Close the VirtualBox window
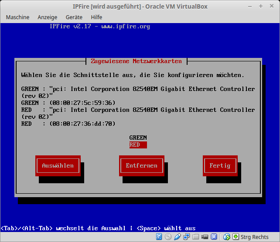Viewport: 280px width, 242px height. (272, 6)
